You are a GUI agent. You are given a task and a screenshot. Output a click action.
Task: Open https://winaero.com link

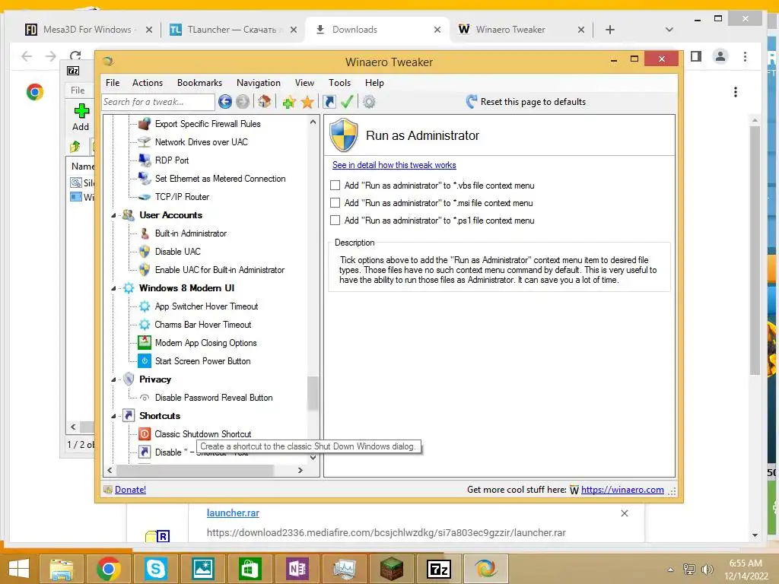pos(622,490)
